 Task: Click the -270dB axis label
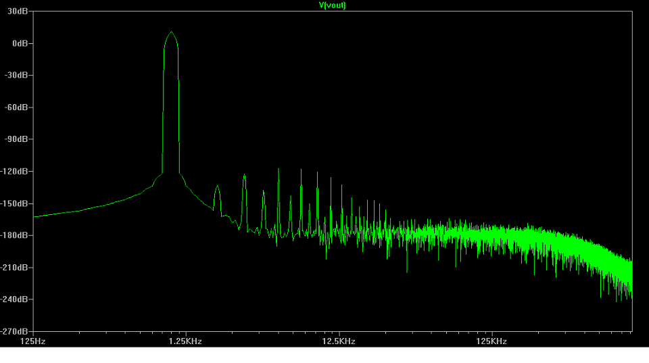coord(14,331)
